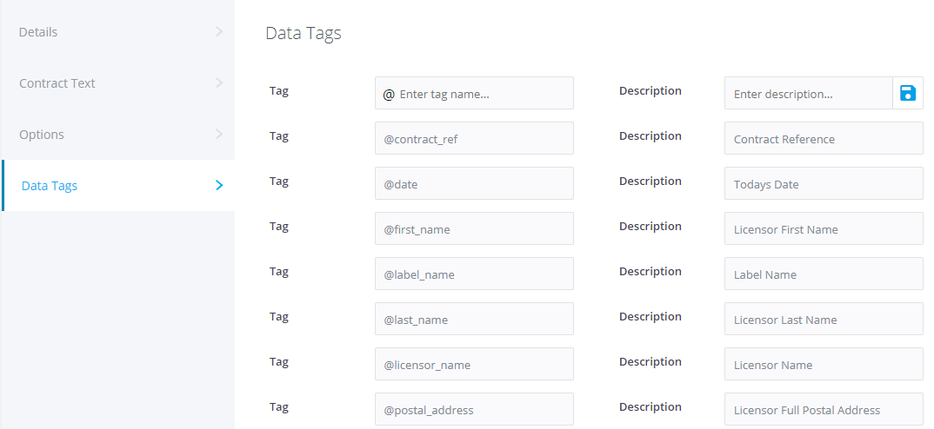
Task: Select the @licensor_name tag field
Action: (x=474, y=365)
